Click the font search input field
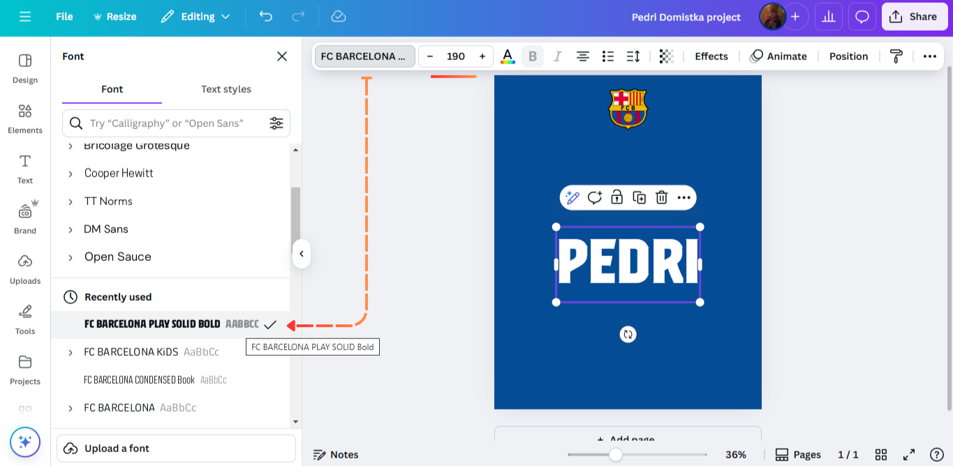 (x=176, y=123)
